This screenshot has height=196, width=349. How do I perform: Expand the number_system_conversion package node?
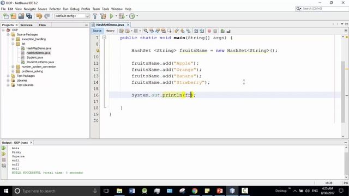click(x=13, y=66)
